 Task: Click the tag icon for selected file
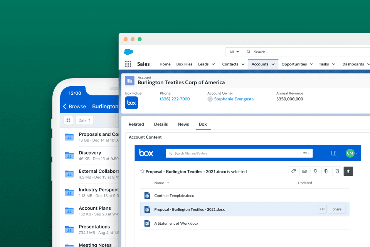point(293,171)
